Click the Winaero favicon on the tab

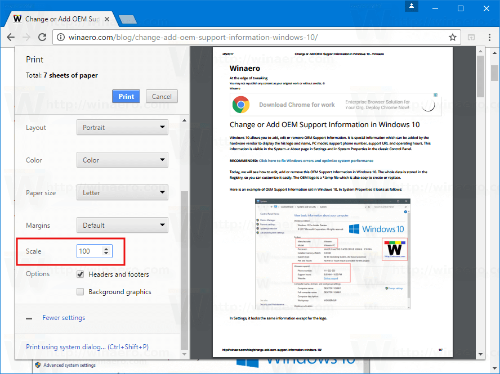[17, 19]
